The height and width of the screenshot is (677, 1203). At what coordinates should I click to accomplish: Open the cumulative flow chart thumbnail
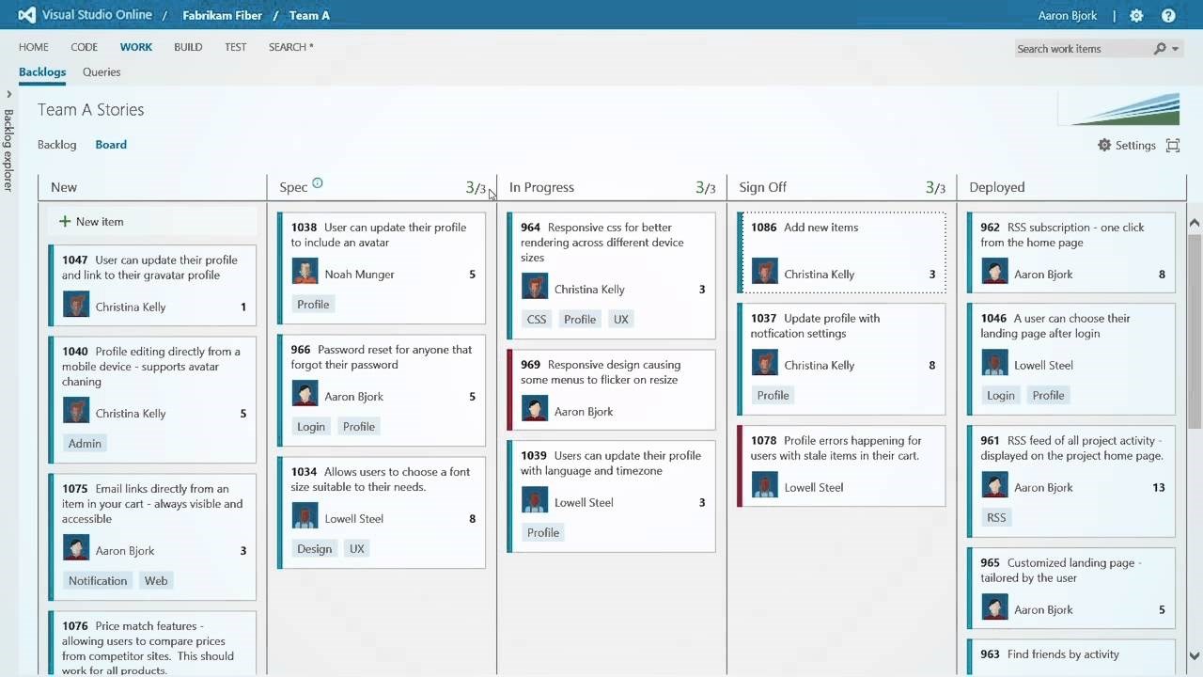pos(1118,109)
